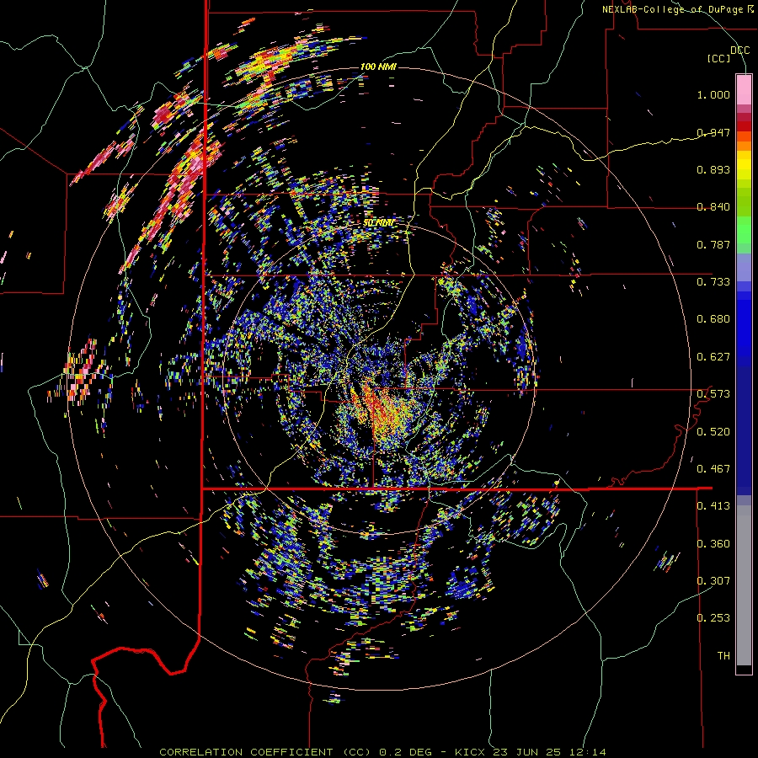Click the [CC] units label above the color bar
Viewport: 758px width, 758px height.
coord(719,58)
